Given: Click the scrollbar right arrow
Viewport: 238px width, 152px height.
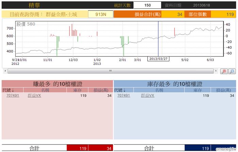Looking at the screenshot, I should (x=217, y=71).
